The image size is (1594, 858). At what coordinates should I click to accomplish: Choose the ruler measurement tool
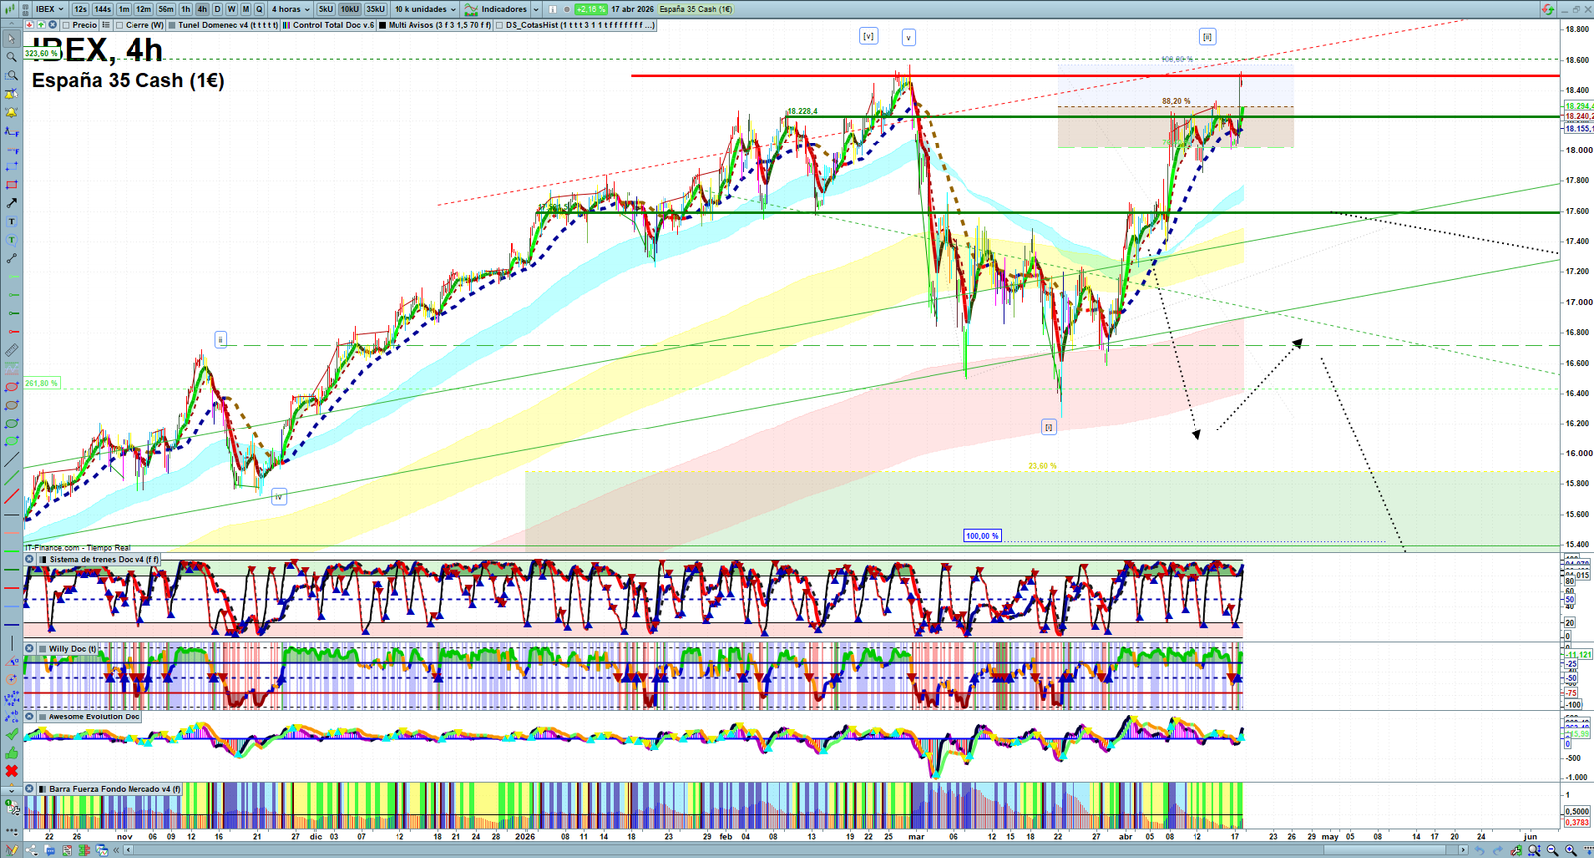12,350
